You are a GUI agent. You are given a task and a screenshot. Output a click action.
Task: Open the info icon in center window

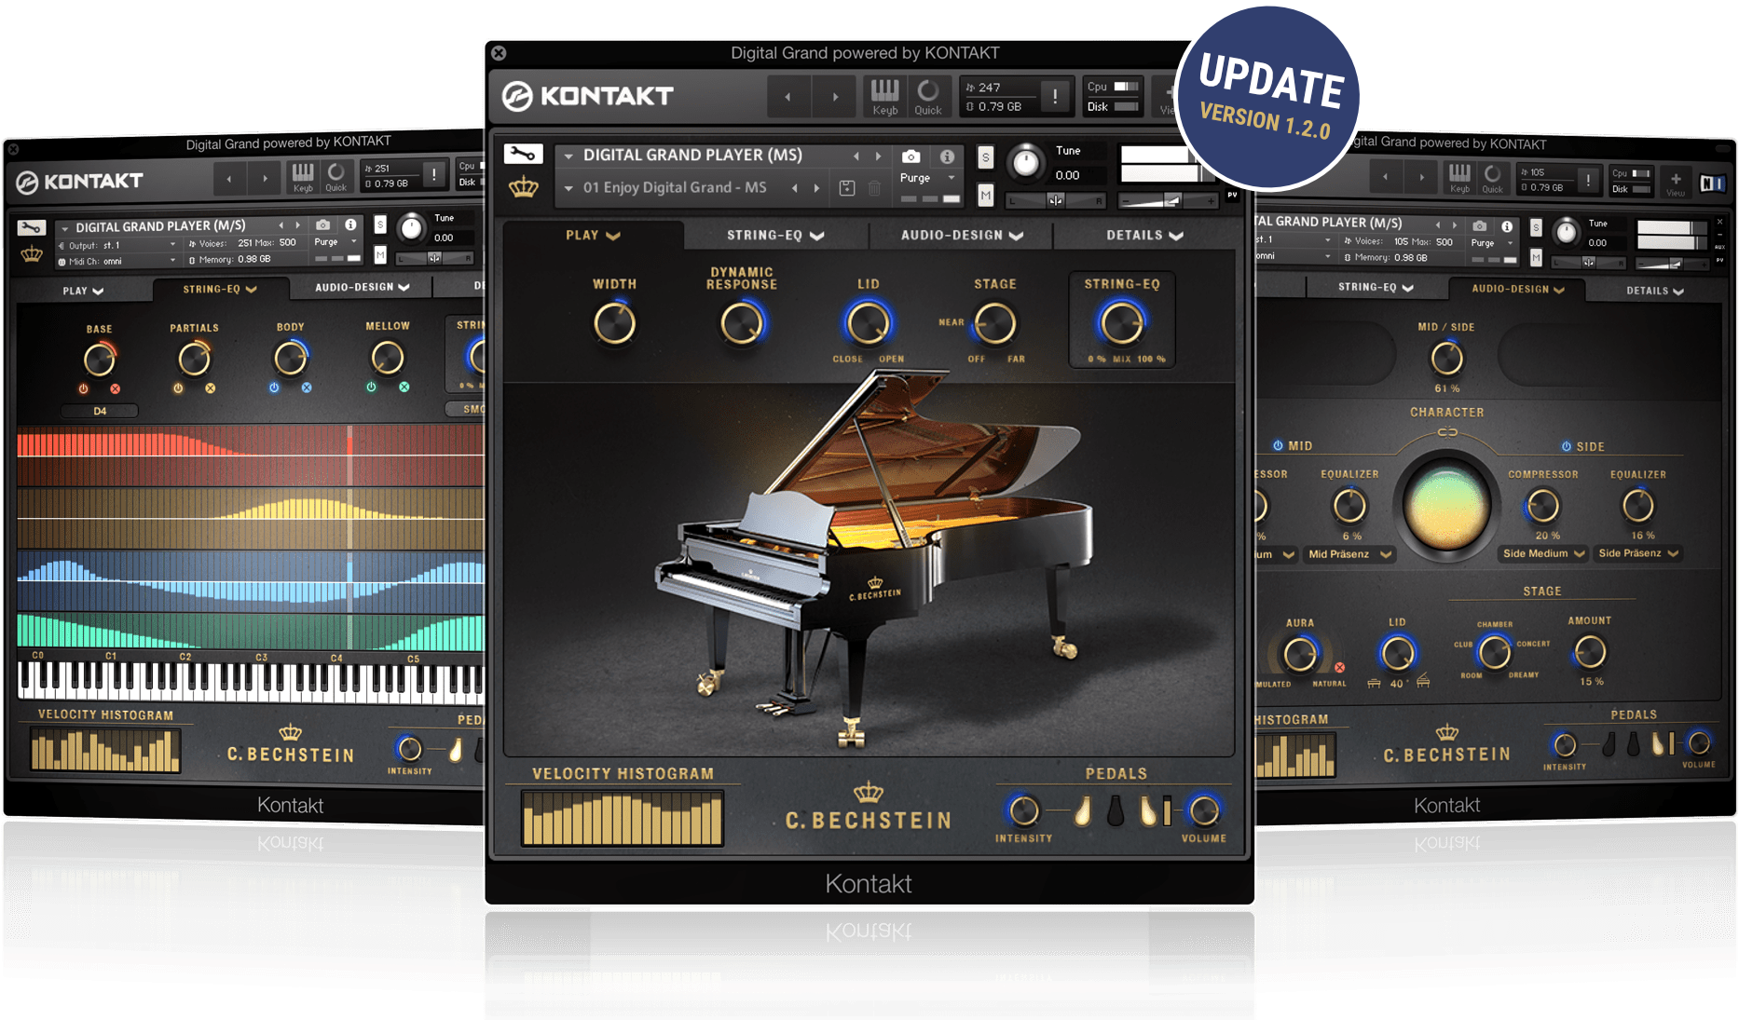947,156
